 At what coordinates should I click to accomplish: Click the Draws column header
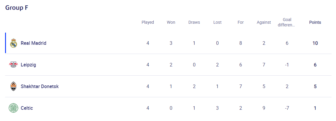(x=194, y=22)
